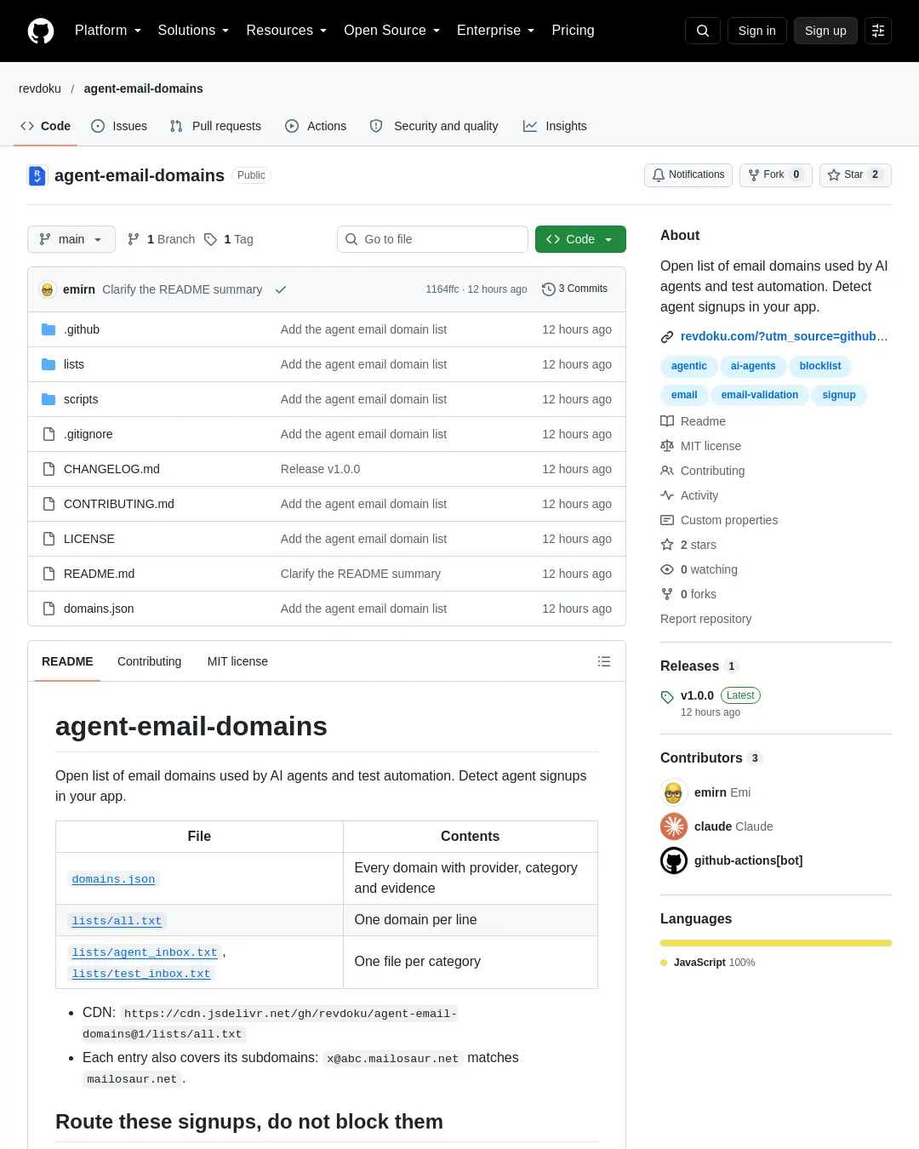919x1149 pixels.
Task: Open the Release v1.0.0 commit message
Action: click(x=321, y=469)
